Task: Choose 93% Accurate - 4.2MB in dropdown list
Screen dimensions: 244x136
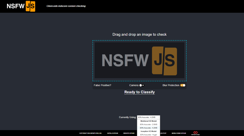Action: tap(148, 128)
